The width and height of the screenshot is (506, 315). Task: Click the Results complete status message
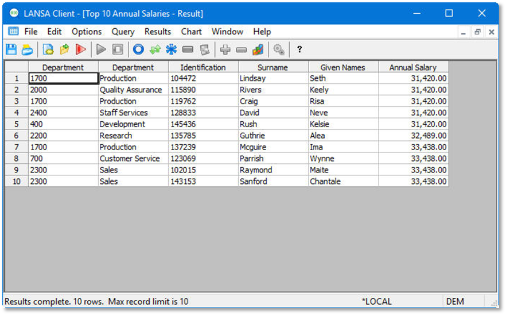click(96, 301)
